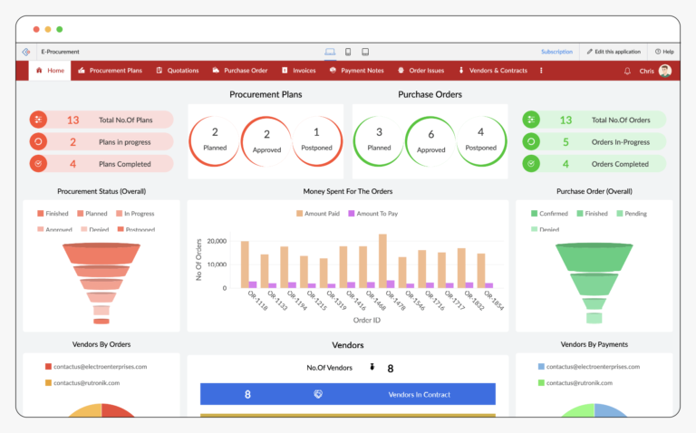Switch to desktop preview device icon
The image size is (696, 433).
coord(330,52)
